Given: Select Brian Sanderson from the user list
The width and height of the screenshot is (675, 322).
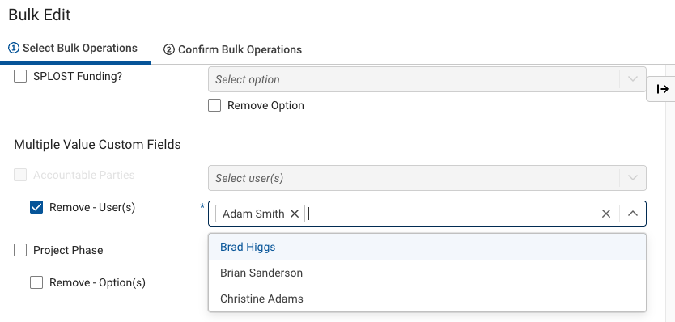Looking at the screenshot, I should coord(427,273).
